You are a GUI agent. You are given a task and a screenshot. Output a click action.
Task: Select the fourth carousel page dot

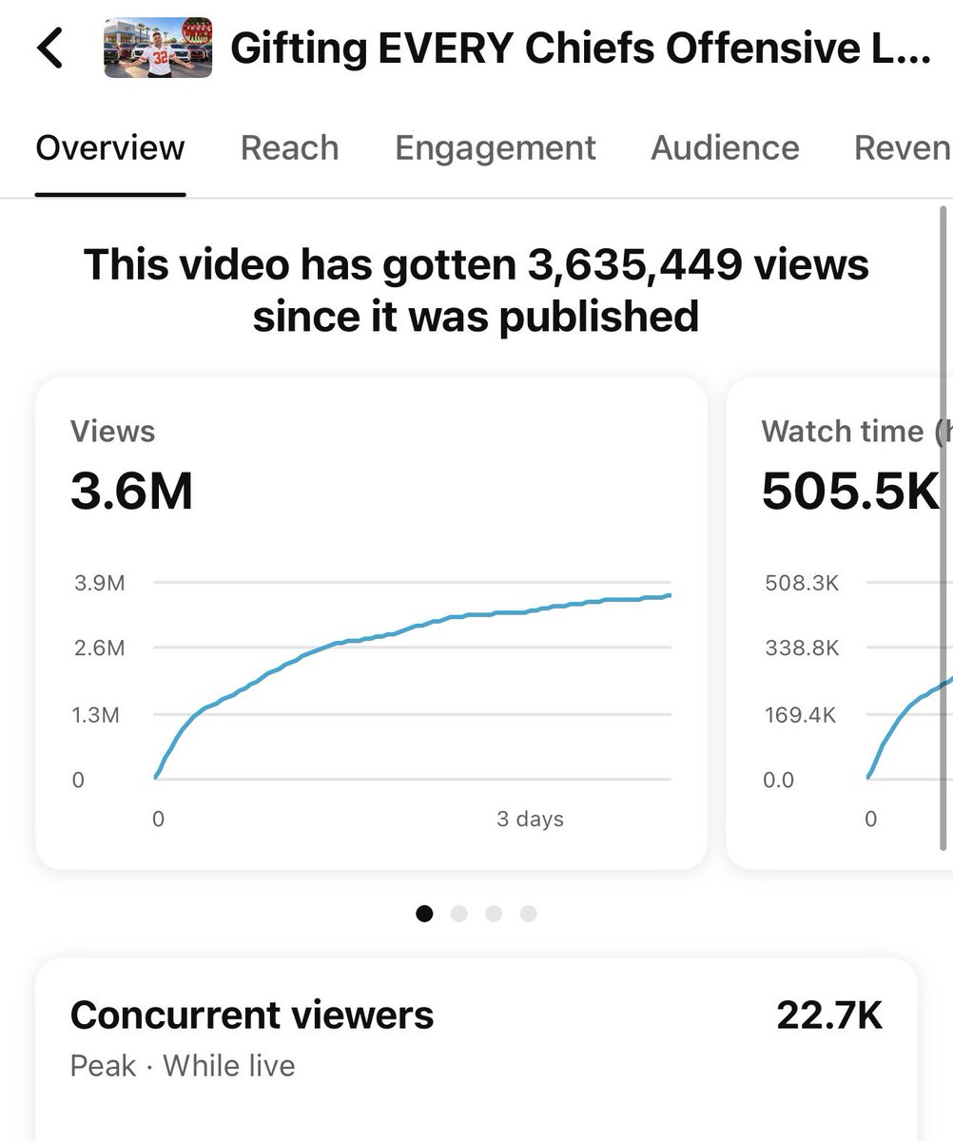pos(528,914)
